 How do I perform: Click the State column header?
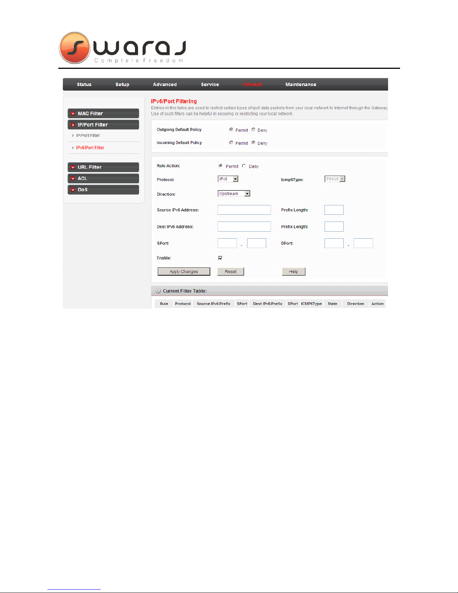[x=332, y=304]
